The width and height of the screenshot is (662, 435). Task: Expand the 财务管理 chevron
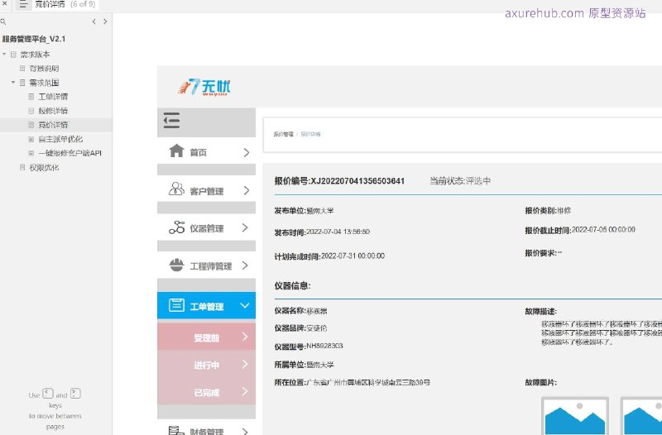[245, 431]
